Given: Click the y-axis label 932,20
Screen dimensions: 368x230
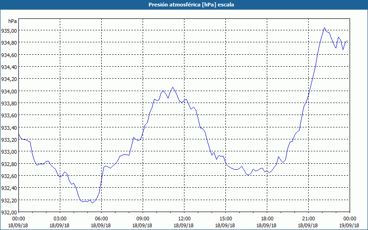Looking at the screenshot, I should (x=9, y=200).
